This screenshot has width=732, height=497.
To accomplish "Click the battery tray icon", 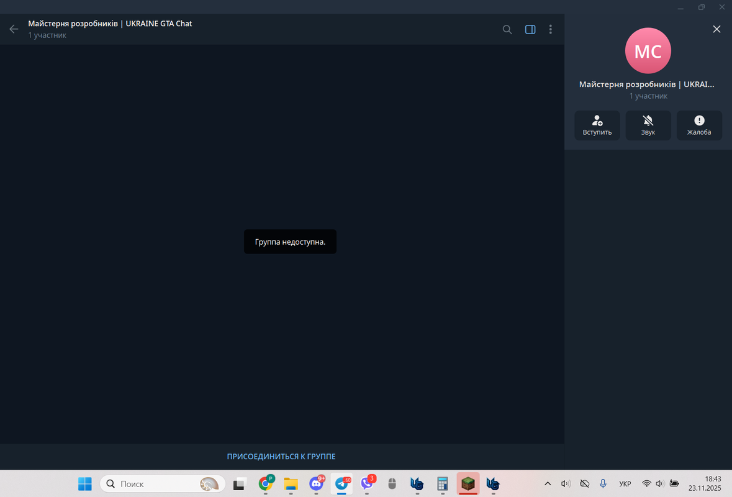I will tap(674, 483).
